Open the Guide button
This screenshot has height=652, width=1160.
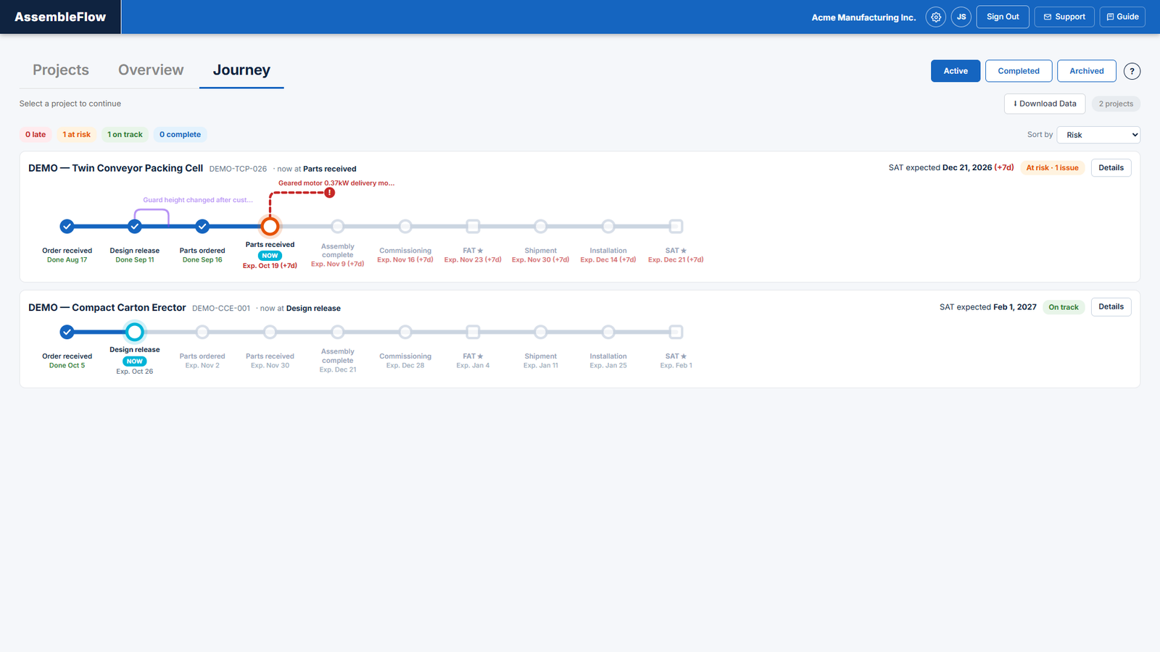[x=1122, y=17]
